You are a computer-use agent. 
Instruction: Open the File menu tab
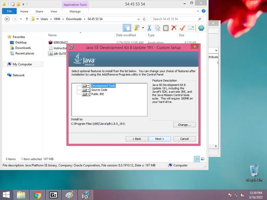click(9, 11)
